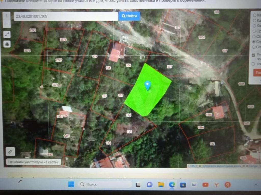Click the Leaflet attribution link

[x=192, y=166]
